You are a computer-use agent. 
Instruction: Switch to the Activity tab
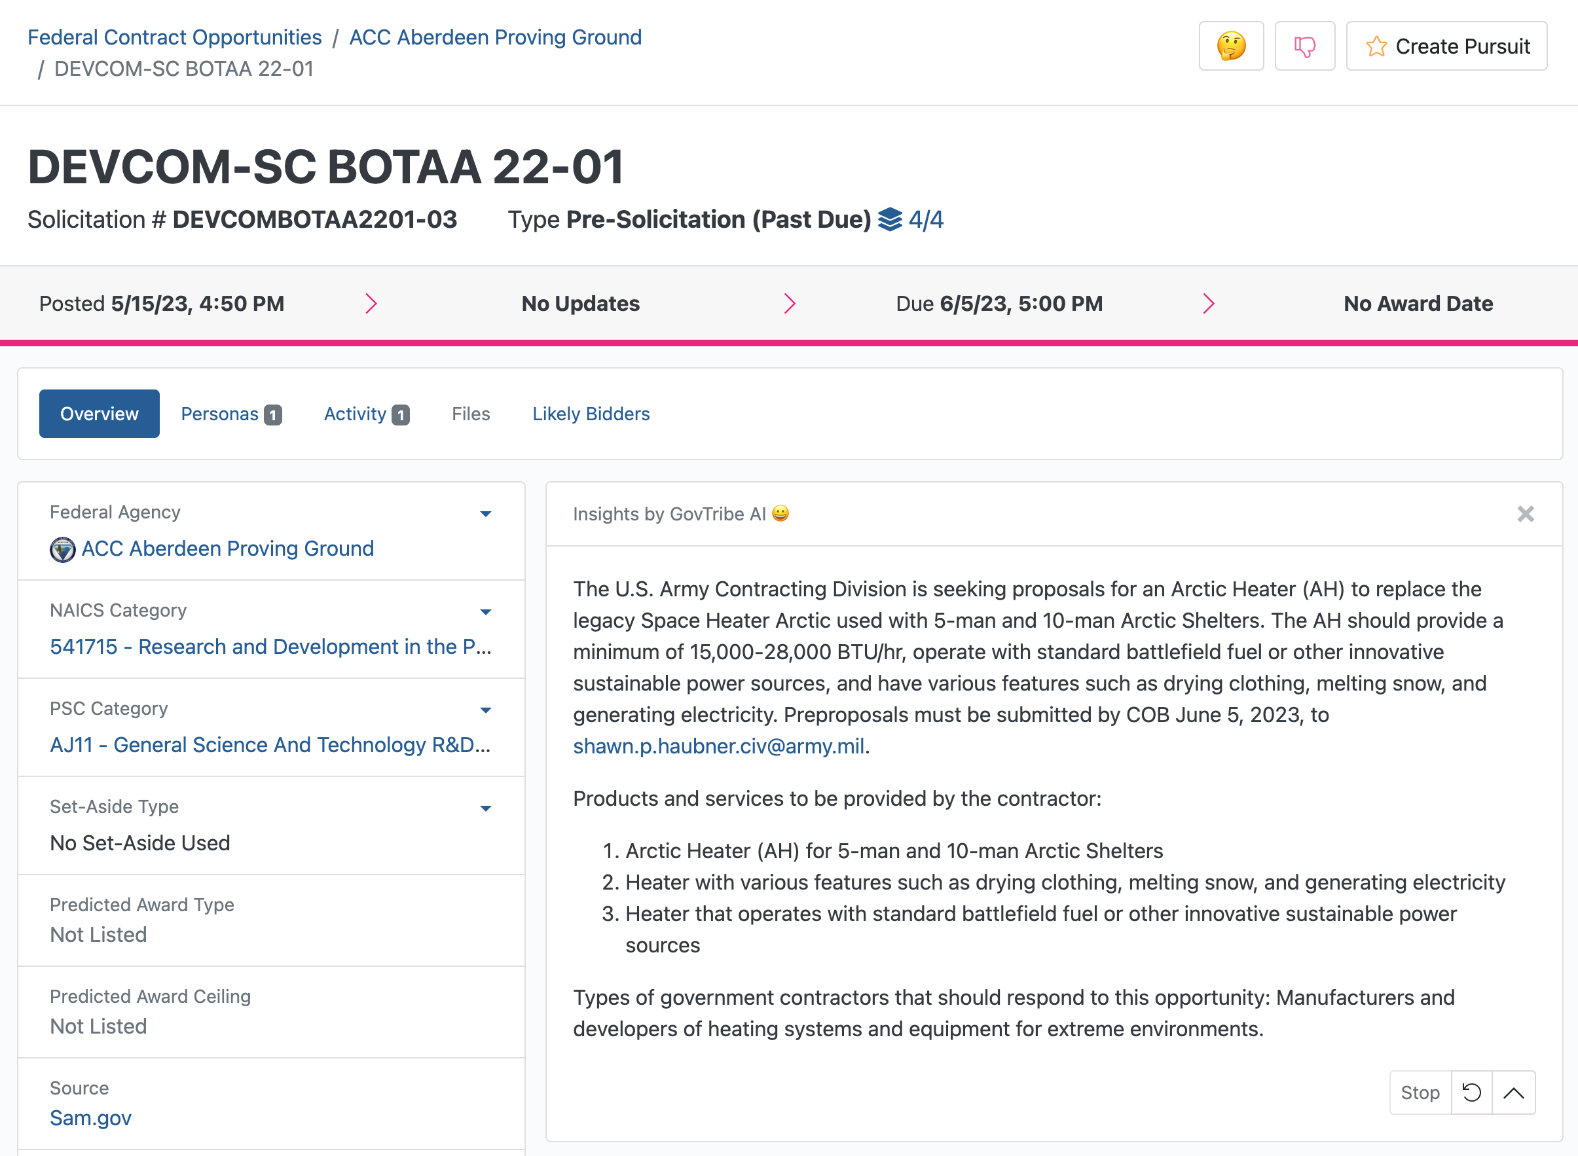tap(367, 414)
